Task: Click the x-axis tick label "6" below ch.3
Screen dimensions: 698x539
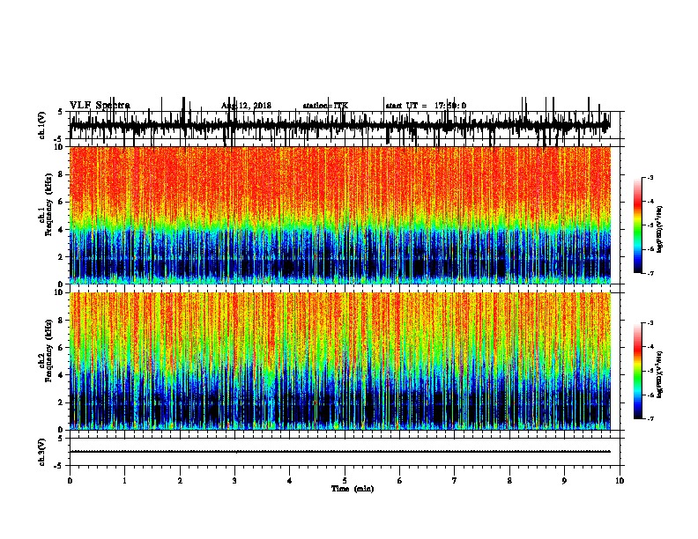Action: point(400,481)
